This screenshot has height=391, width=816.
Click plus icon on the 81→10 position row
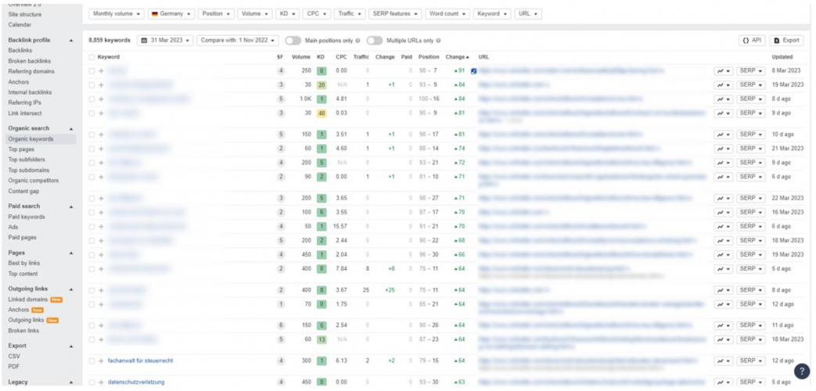(x=101, y=177)
